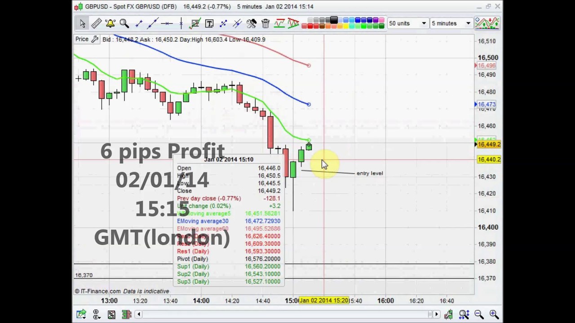
Task: Open the chart checklist/indicator tool
Action: 195,23
